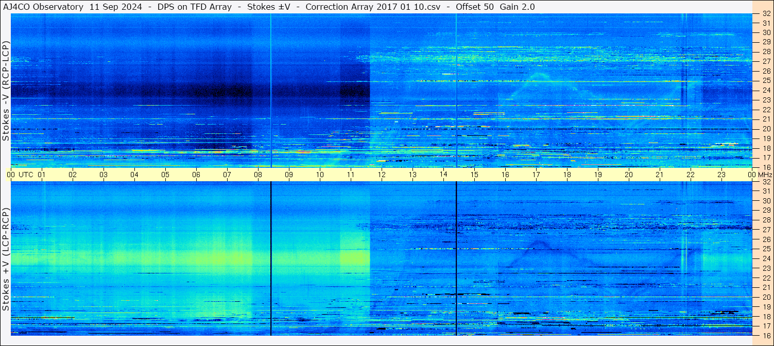Image resolution: width=774 pixels, height=346 pixels.
Task: Select hour 16 on the UTC time axis
Action: coord(505,175)
